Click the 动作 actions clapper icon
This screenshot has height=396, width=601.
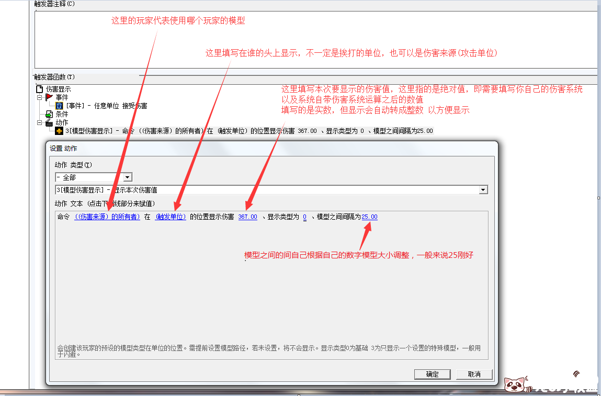[x=49, y=122]
